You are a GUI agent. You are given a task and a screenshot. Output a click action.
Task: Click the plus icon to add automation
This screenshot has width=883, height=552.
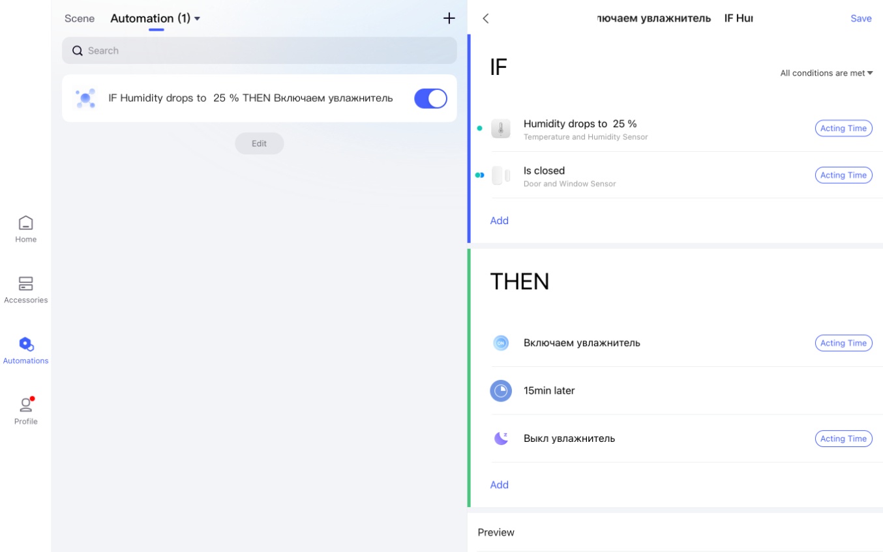point(449,18)
